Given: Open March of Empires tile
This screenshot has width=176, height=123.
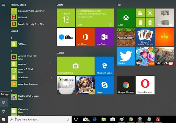Looking at the screenshot, I should click(x=164, y=56).
